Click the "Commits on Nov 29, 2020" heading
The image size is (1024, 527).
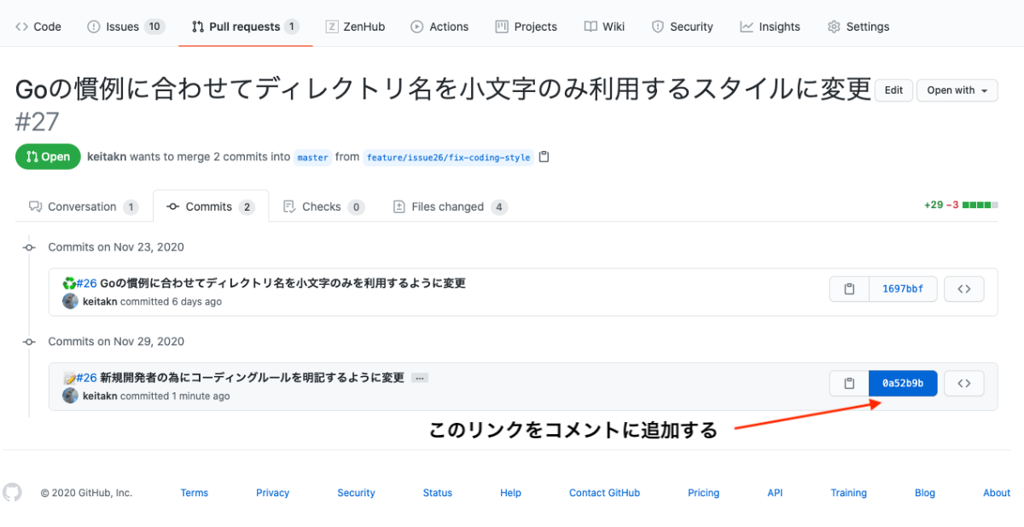point(116,342)
